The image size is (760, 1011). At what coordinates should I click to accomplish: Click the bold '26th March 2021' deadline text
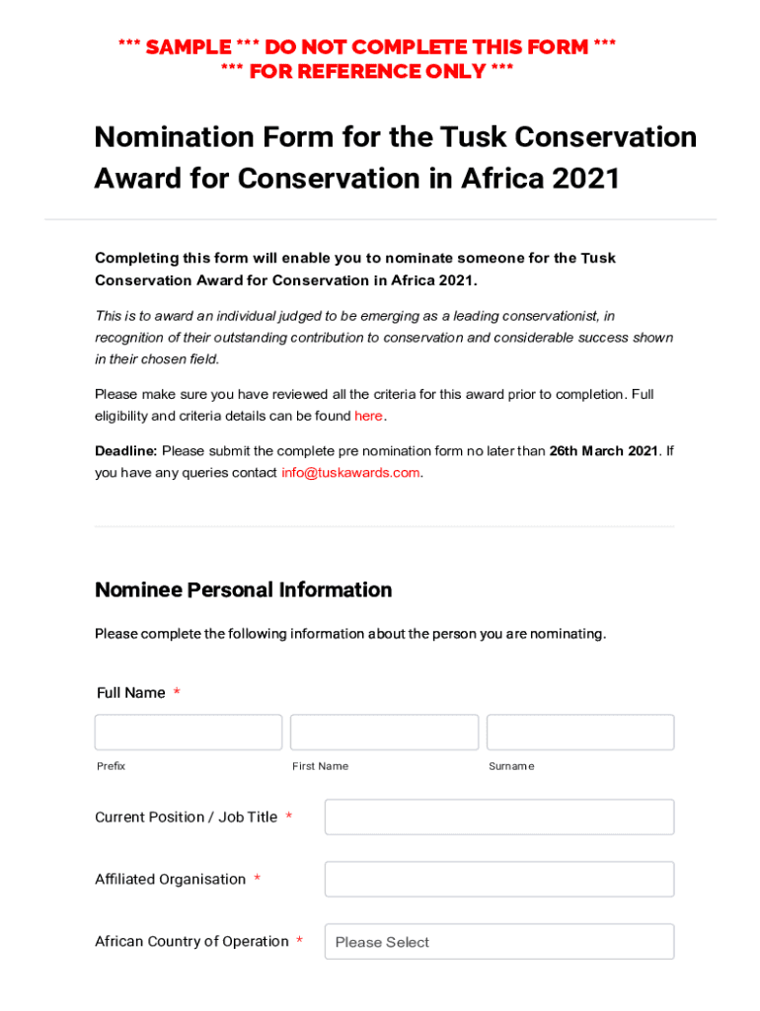point(603,451)
